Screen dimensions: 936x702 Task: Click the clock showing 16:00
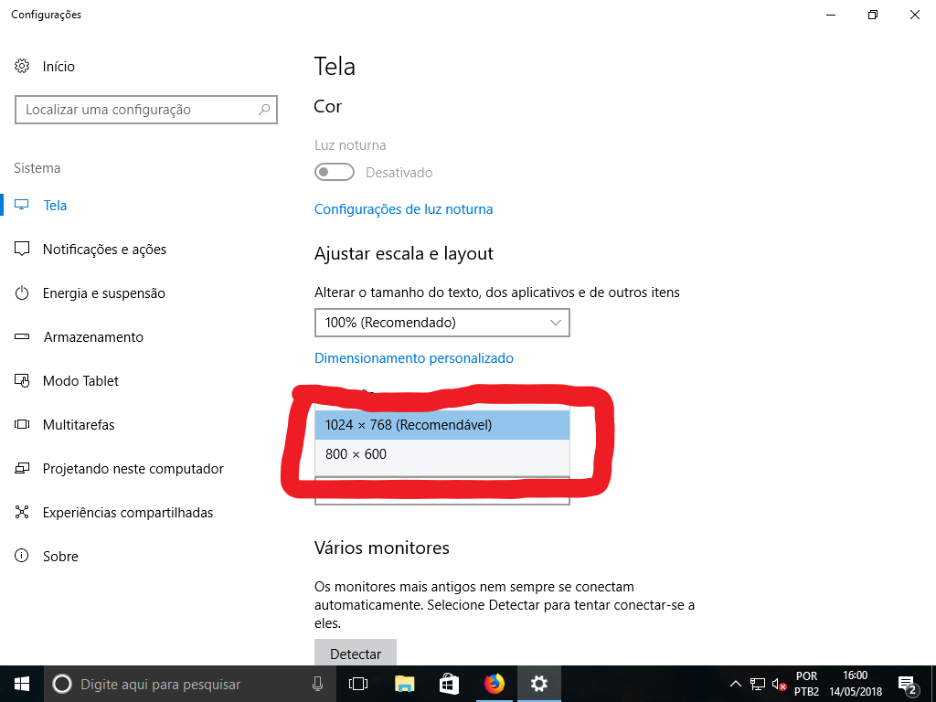pyautogui.click(x=856, y=684)
